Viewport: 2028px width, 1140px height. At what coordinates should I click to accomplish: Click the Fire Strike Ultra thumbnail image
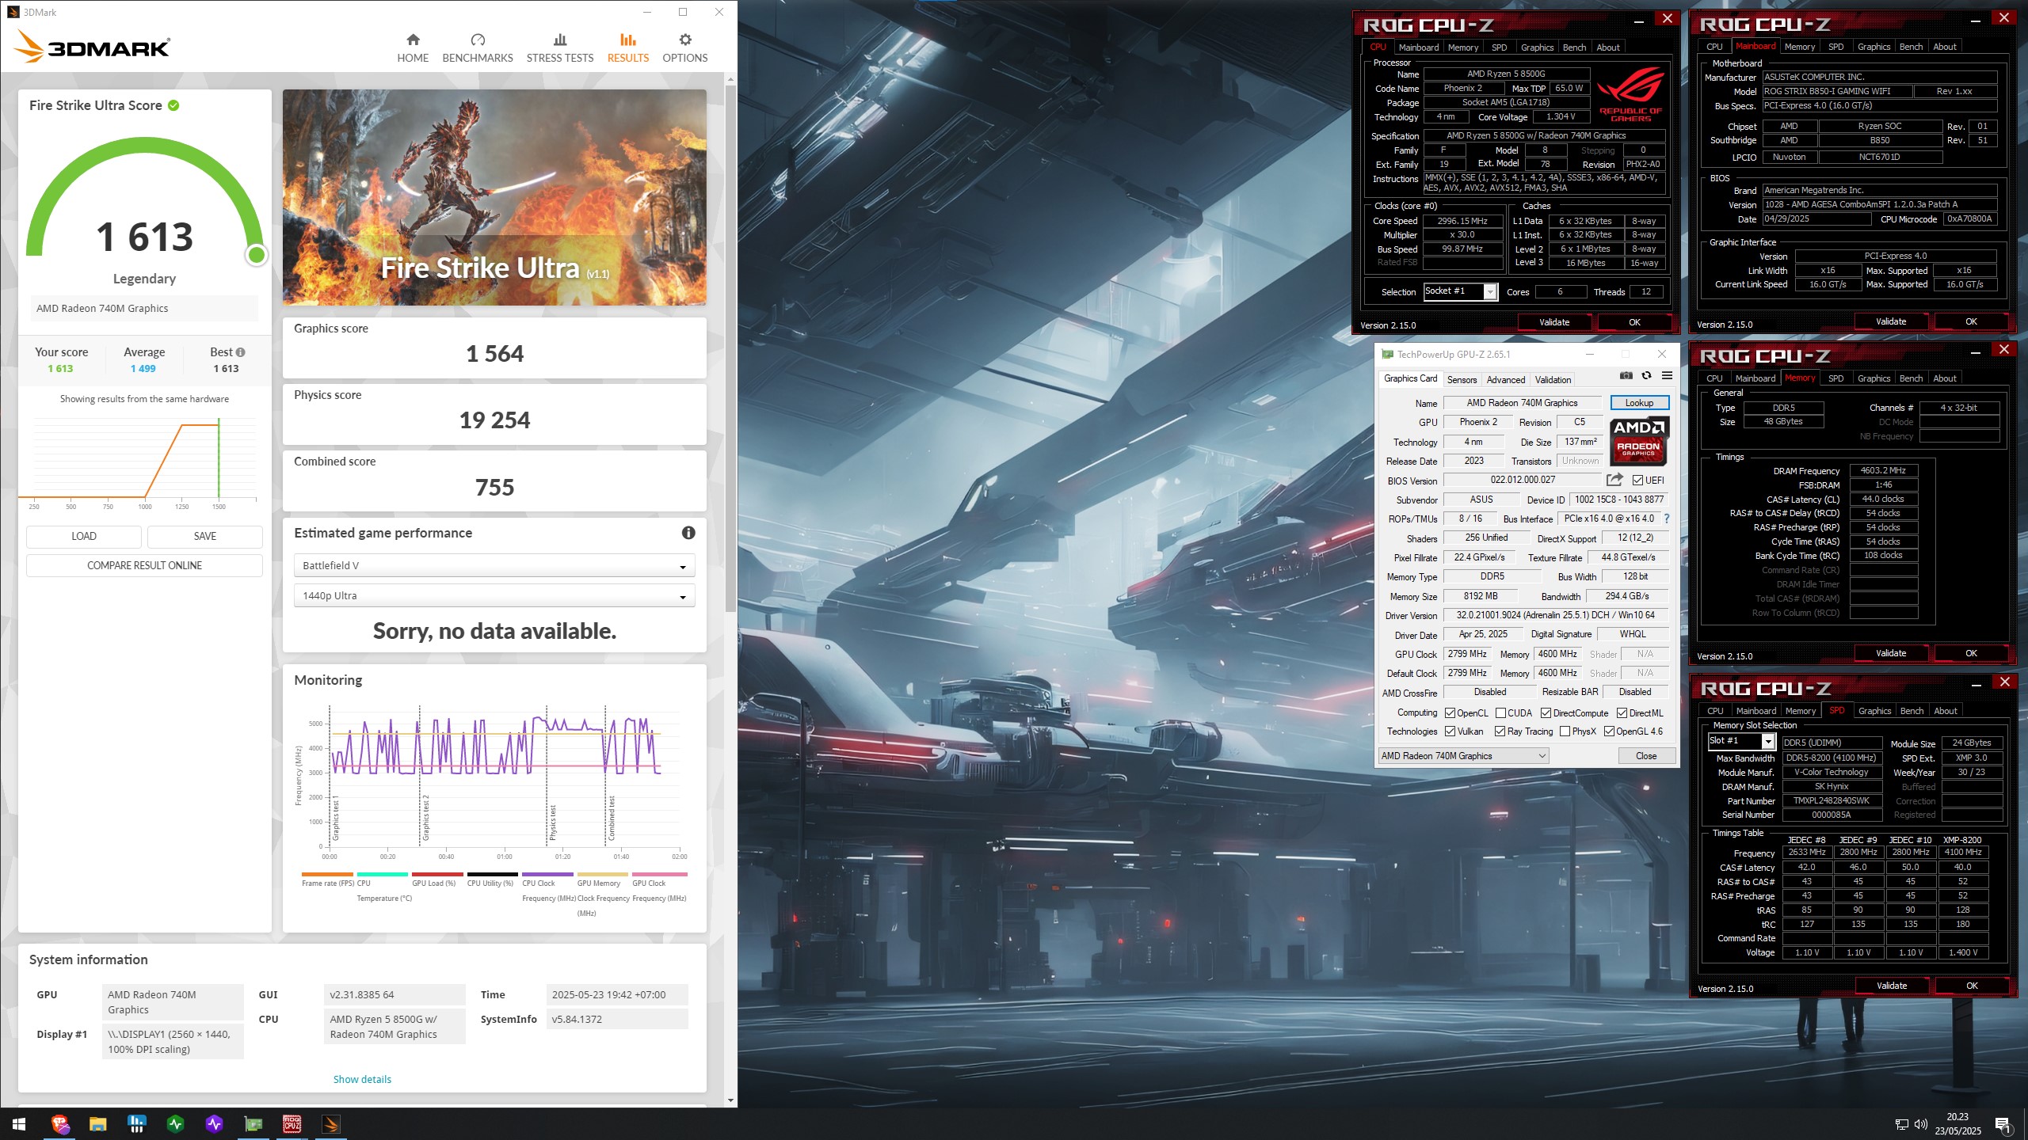(x=494, y=197)
